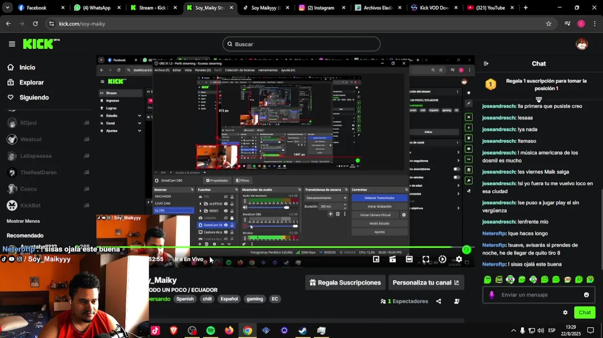Open TikTok app from the taskbar
This screenshot has width=603, height=338.
pyautogui.click(x=155, y=330)
